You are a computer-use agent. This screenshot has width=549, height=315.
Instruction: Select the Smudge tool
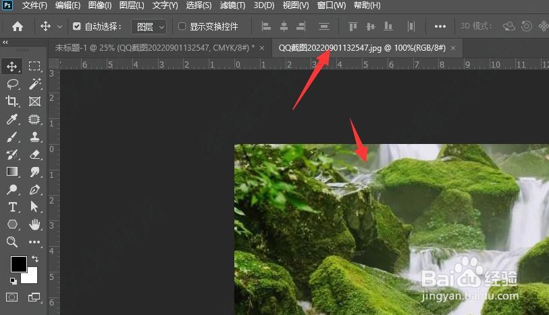click(34, 172)
